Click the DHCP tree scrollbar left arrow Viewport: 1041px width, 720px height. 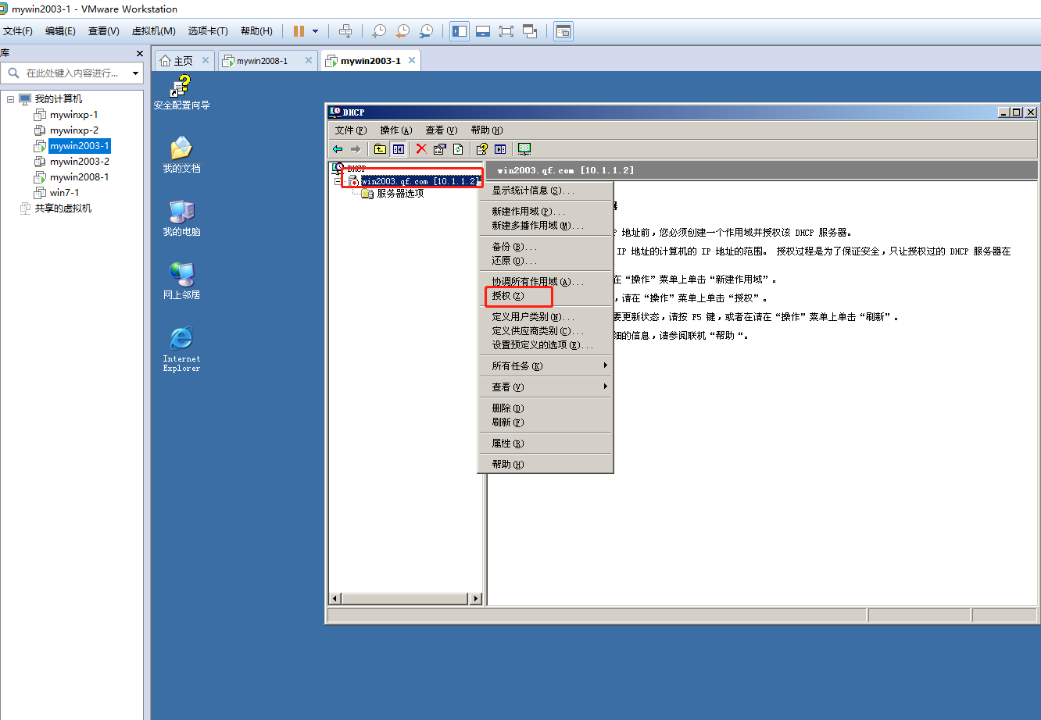coord(336,599)
